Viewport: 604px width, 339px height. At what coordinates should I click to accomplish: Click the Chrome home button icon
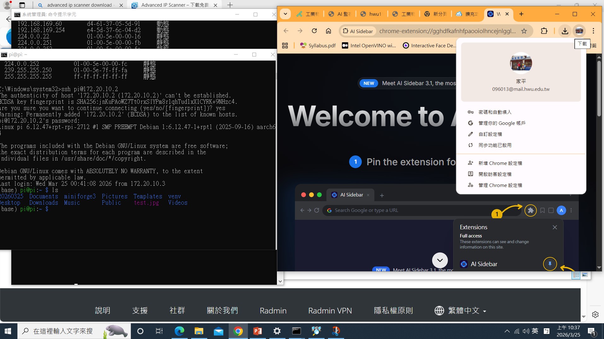328,31
